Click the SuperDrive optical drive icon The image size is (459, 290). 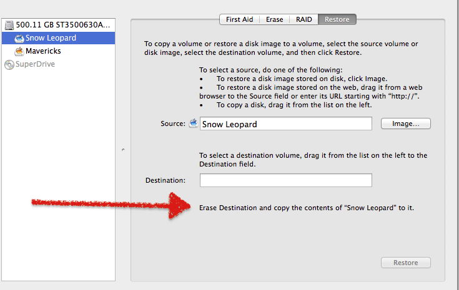9,64
